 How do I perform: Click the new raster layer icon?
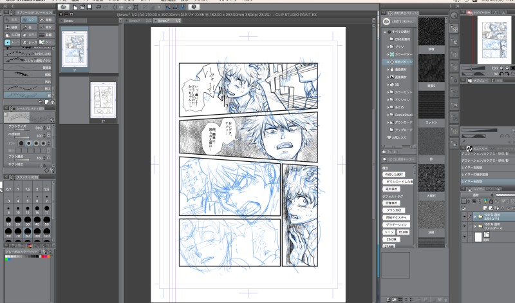pyautogui.click(x=485, y=208)
